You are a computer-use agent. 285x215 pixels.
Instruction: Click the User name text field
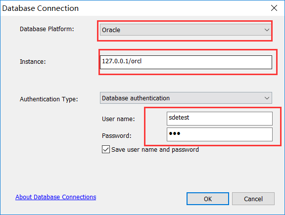220,119
